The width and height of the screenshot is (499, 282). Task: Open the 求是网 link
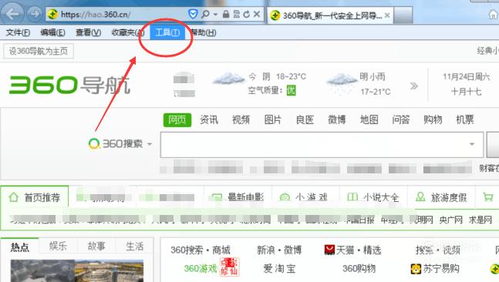tap(480, 220)
